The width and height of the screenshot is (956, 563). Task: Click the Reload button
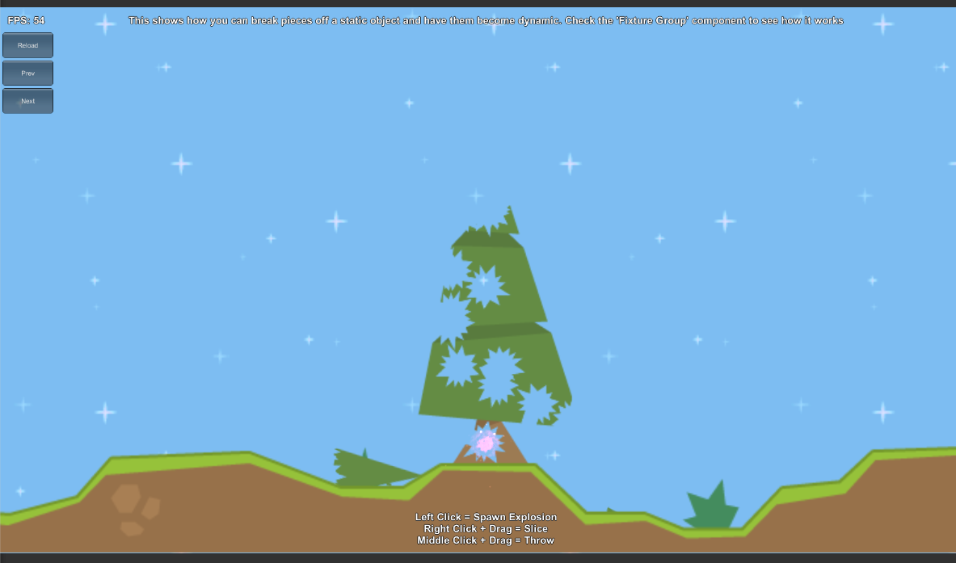coord(28,46)
